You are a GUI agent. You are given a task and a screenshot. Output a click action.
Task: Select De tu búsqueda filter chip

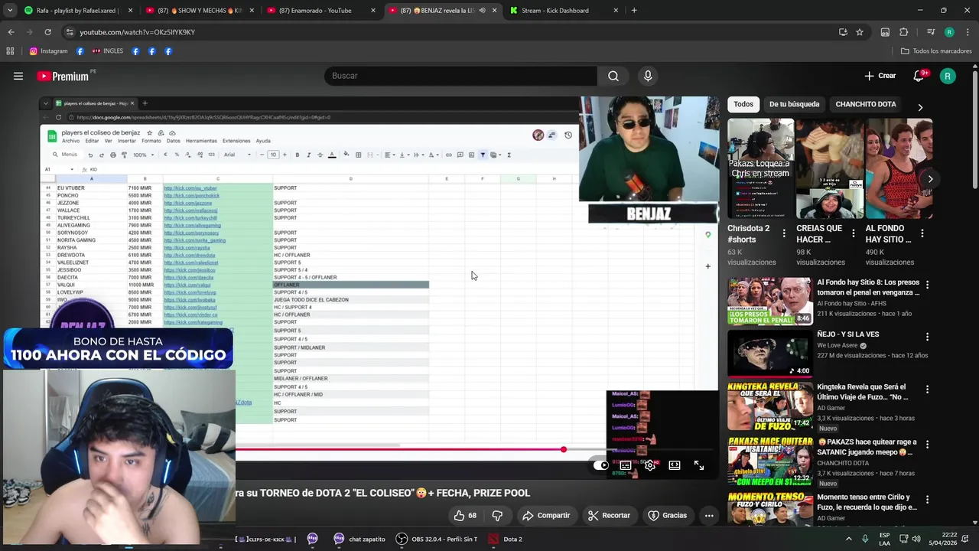794,104
